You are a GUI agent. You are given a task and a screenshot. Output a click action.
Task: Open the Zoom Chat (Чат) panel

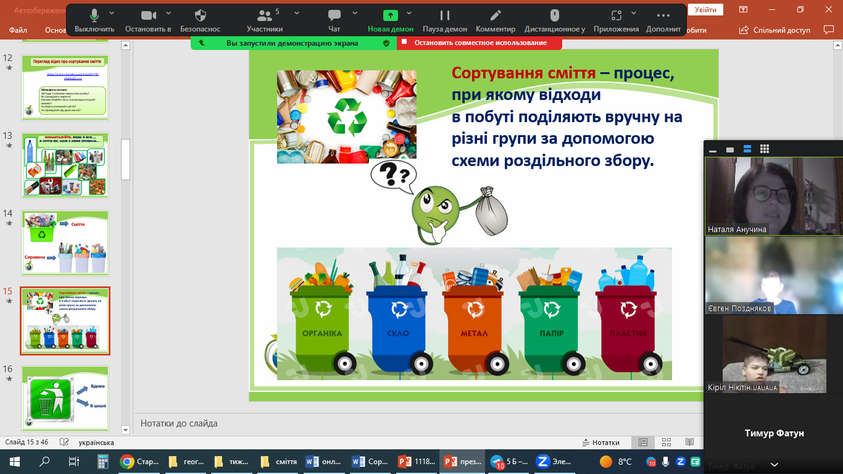coord(334,15)
